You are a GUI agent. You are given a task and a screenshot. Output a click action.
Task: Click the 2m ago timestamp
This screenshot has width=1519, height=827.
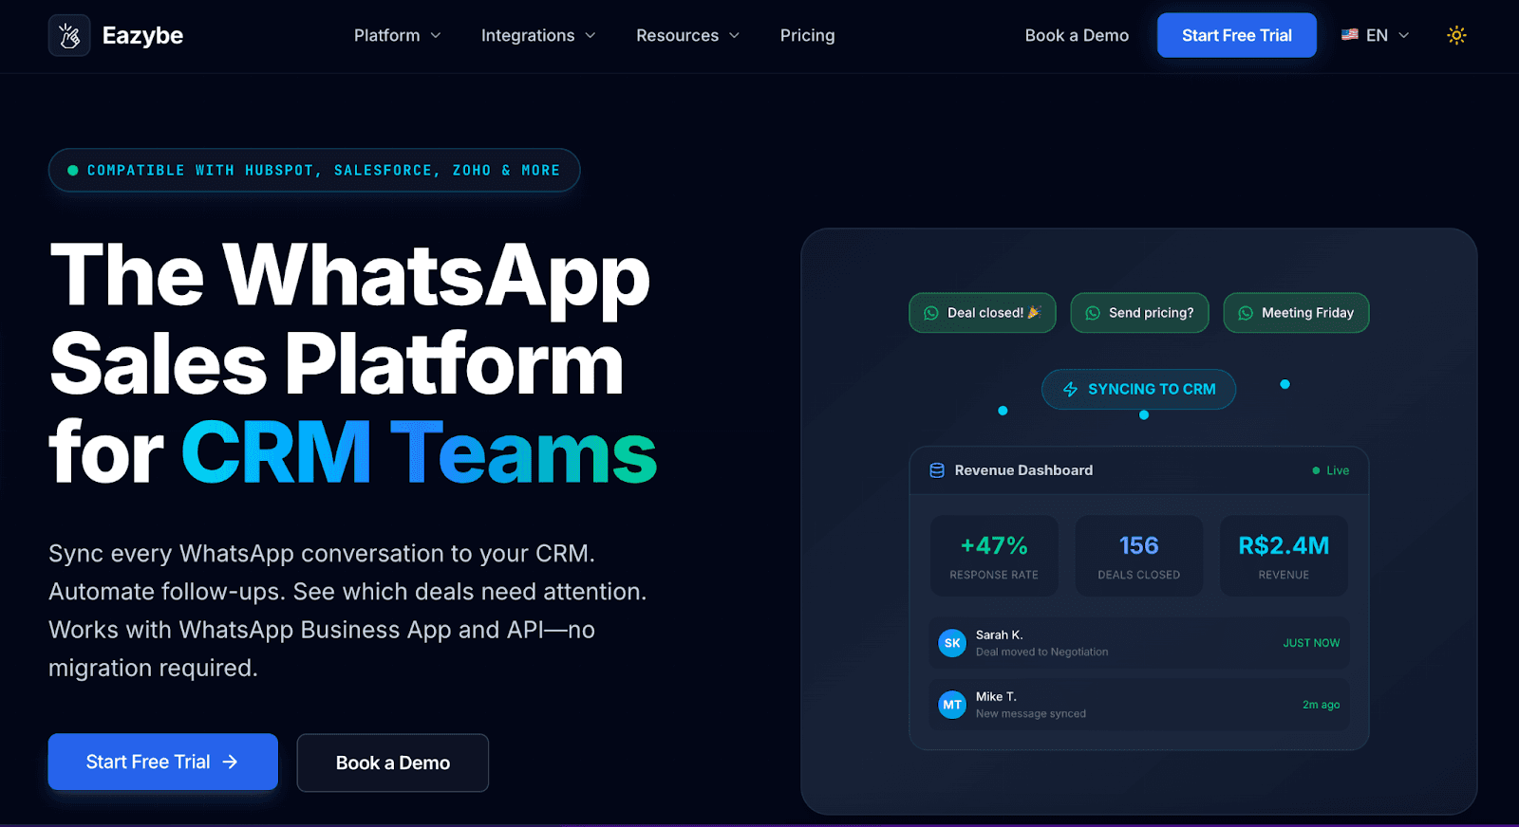pos(1321,705)
